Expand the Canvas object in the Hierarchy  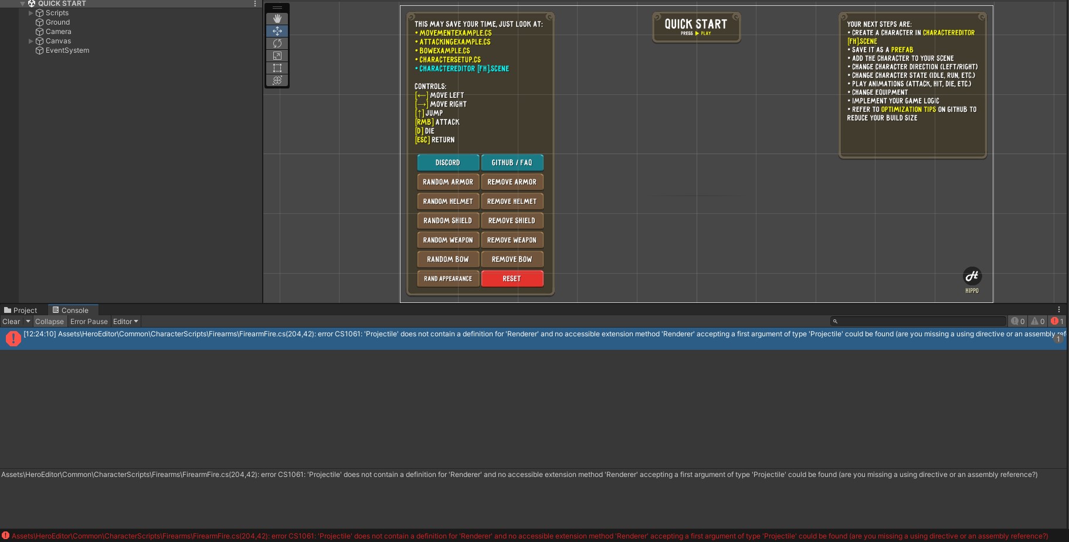[30, 40]
